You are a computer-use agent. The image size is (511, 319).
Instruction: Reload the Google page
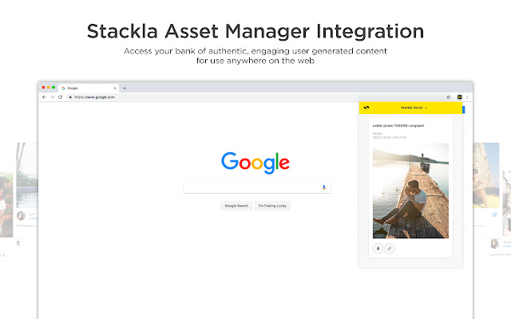click(x=61, y=97)
